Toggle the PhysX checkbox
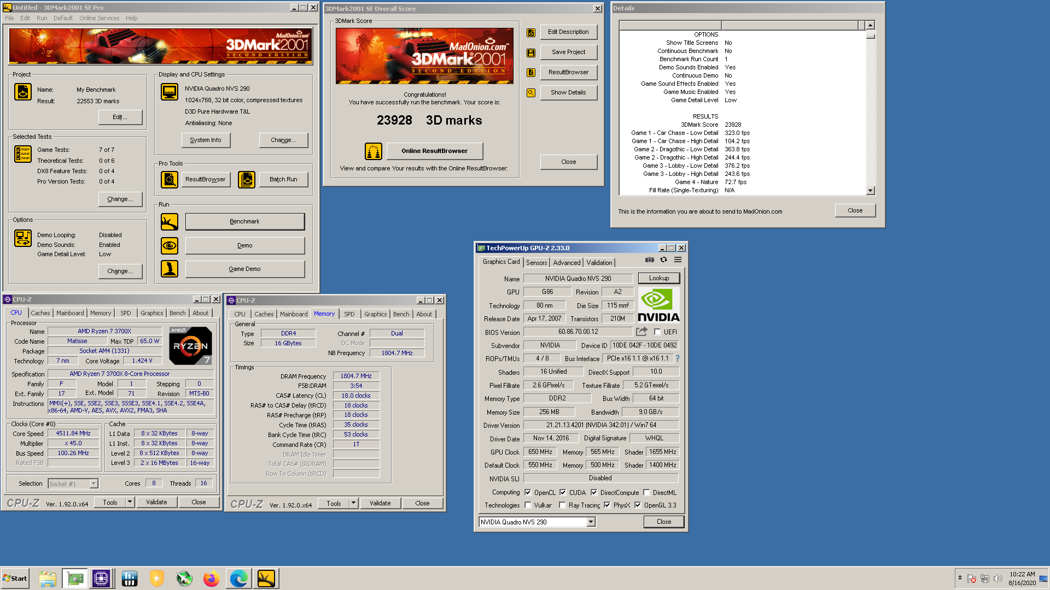The height and width of the screenshot is (590, 1050). [607, 505]
